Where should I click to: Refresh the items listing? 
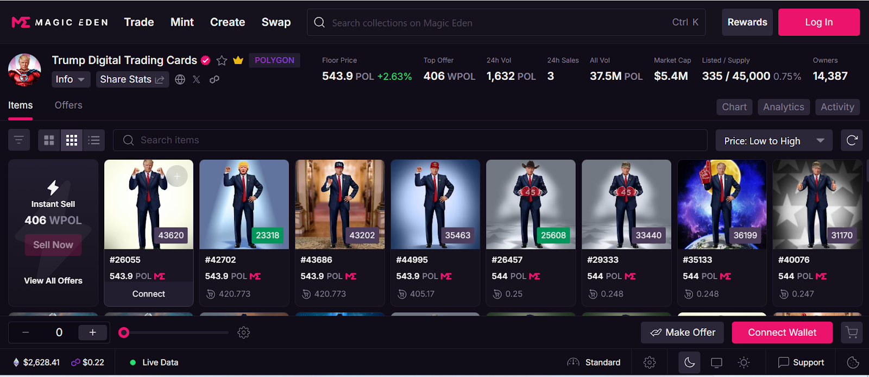coord(852,140)
